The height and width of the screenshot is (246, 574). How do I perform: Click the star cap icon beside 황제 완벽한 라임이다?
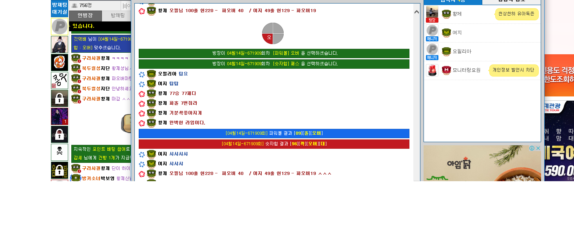click(x=152, y=123)
